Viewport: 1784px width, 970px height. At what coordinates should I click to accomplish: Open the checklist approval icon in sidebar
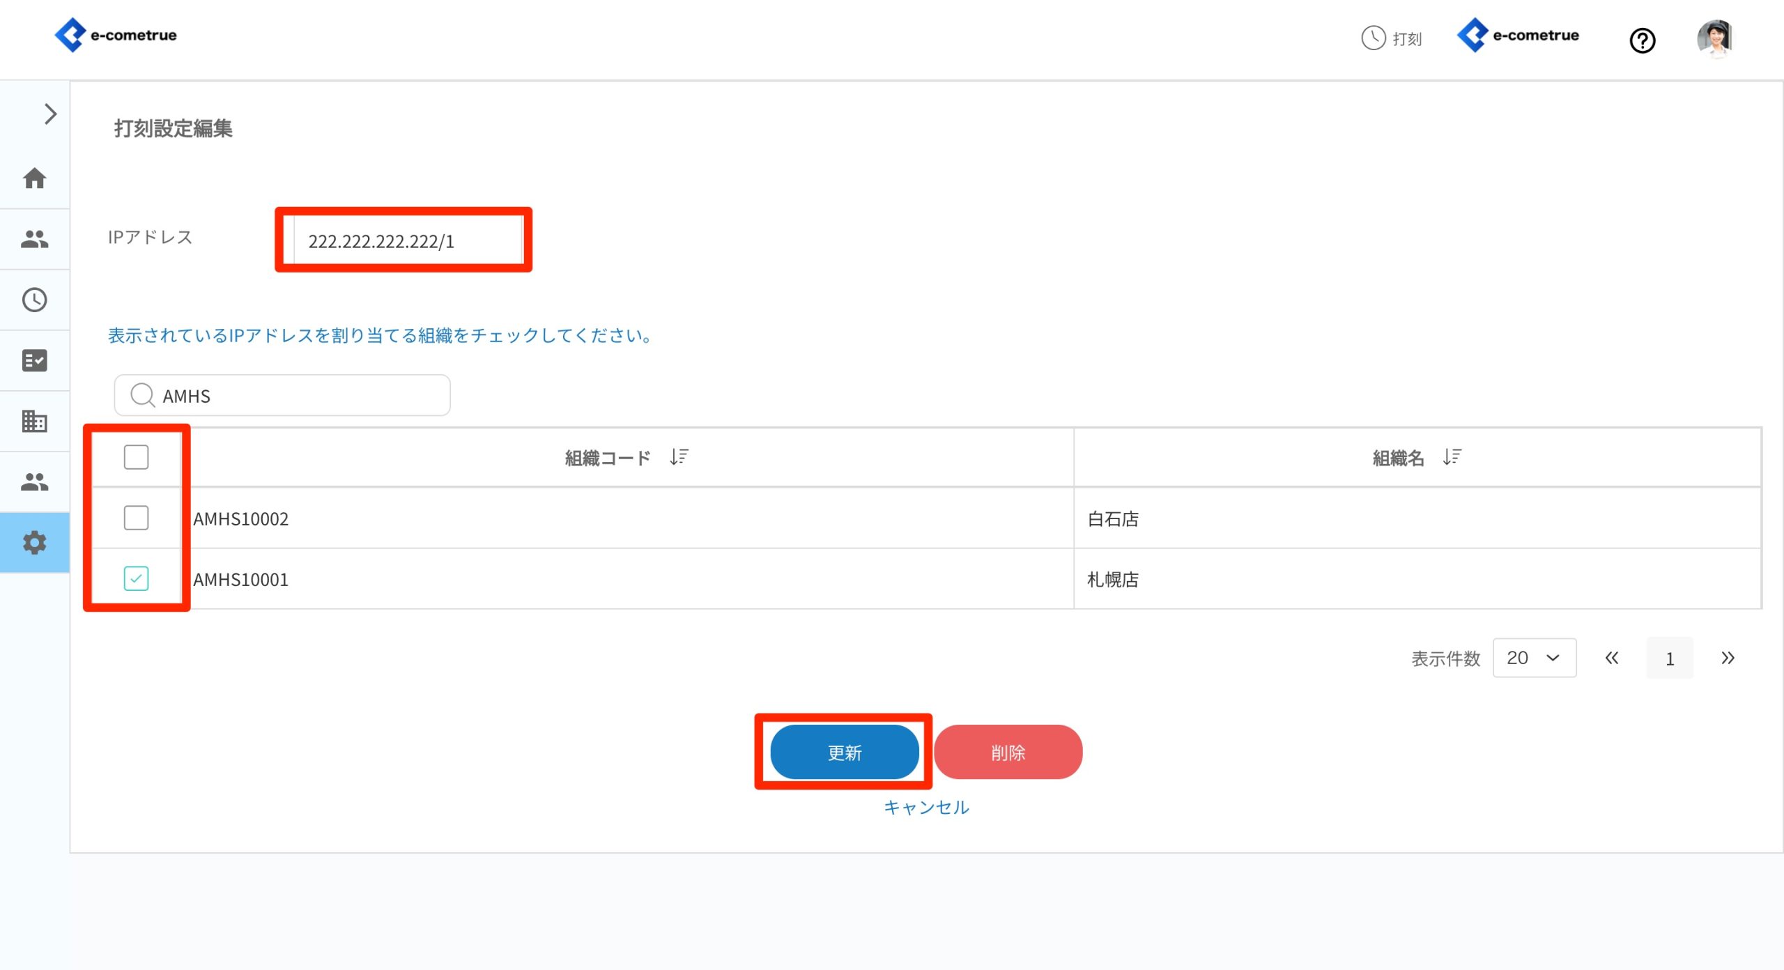[34, 360]
